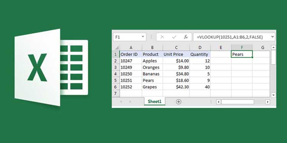The image size is (287, 143).
Task: Click the F1 cell showing Pears
Action: point(242,54)
